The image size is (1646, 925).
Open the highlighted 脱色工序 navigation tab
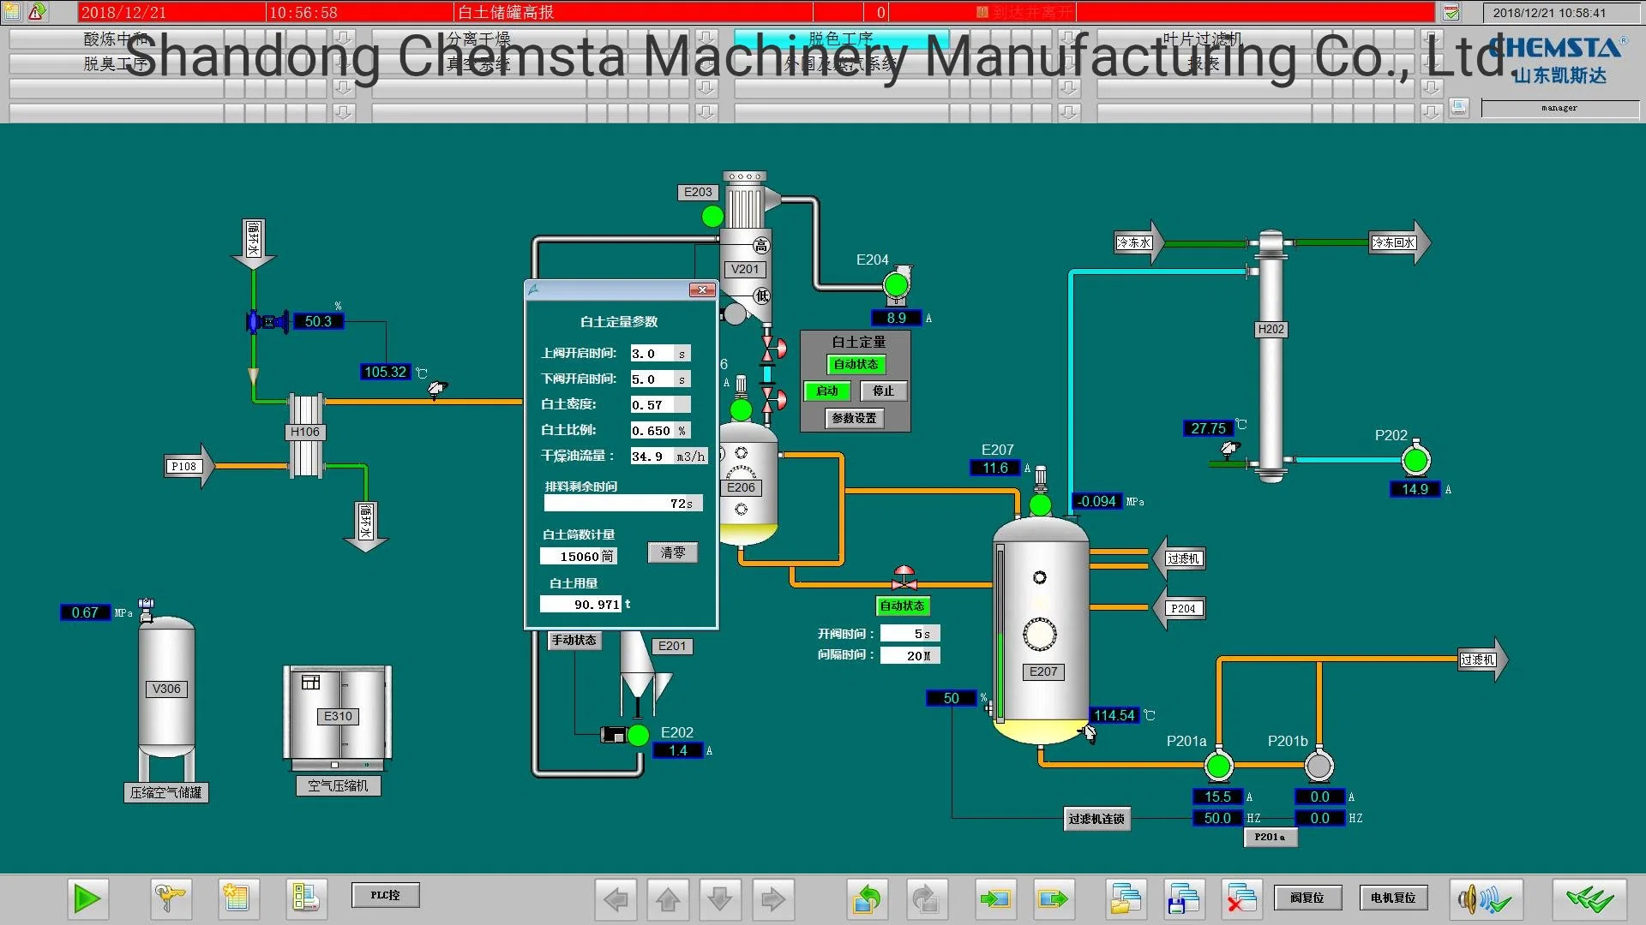pyautogui.click(x=841, y=39)
